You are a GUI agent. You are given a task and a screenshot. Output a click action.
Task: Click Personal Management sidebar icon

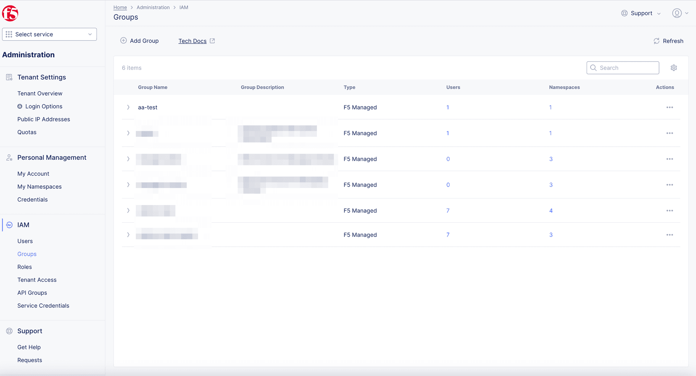click(9, 158)
